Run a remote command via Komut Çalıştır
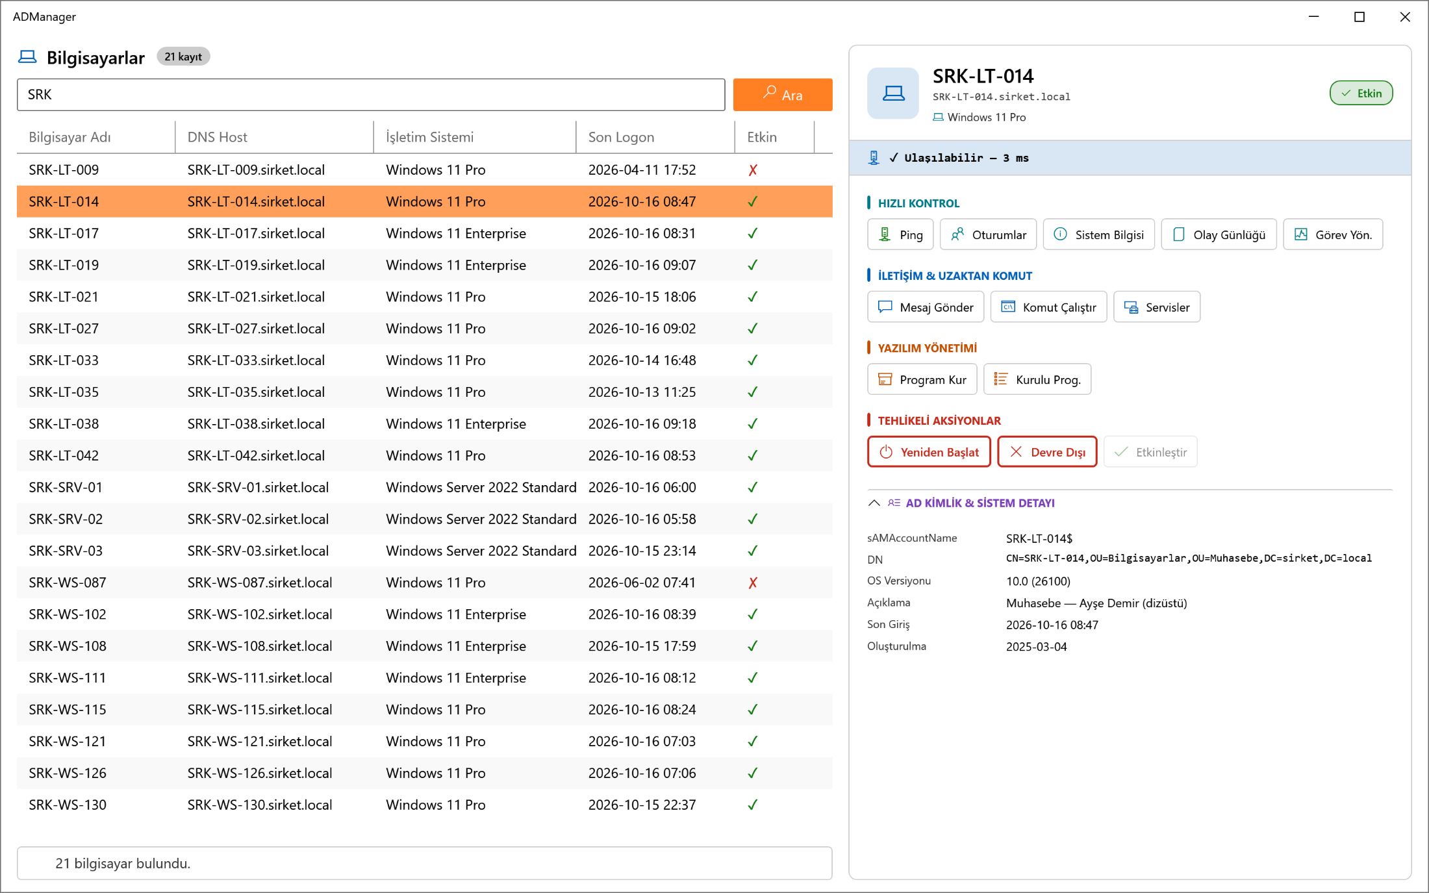The height and width of the screenshot is (893, 1429). tap(1048, 307)
